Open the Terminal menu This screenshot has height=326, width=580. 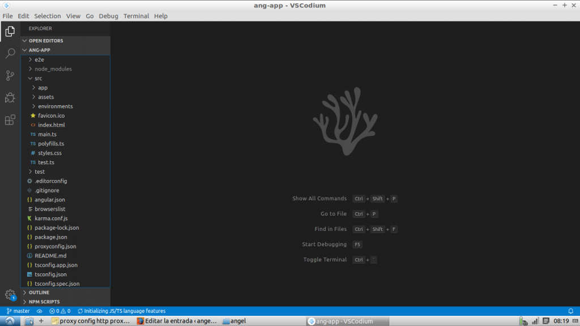pos(136,16)
